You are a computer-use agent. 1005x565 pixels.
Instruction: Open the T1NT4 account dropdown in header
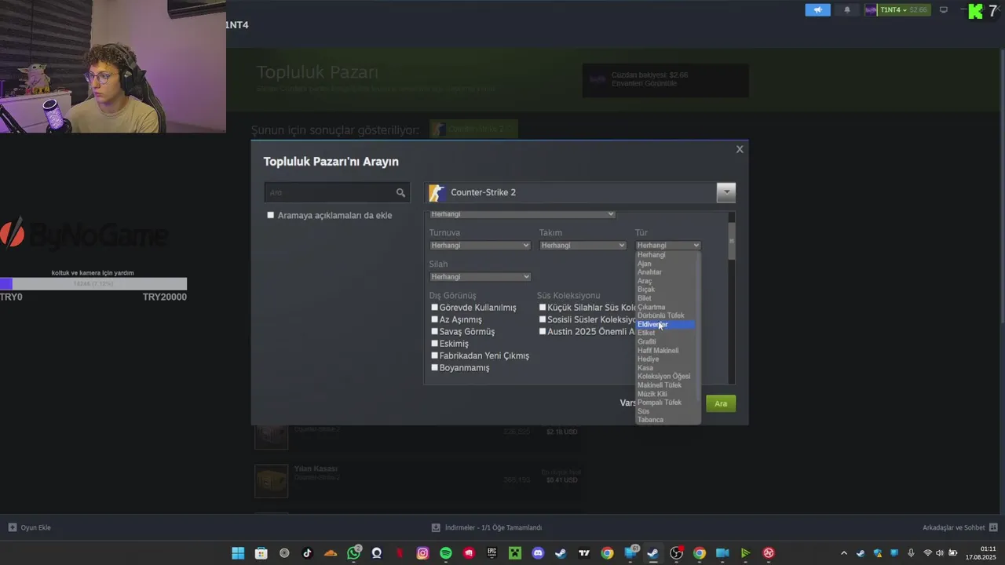(896, 10)
